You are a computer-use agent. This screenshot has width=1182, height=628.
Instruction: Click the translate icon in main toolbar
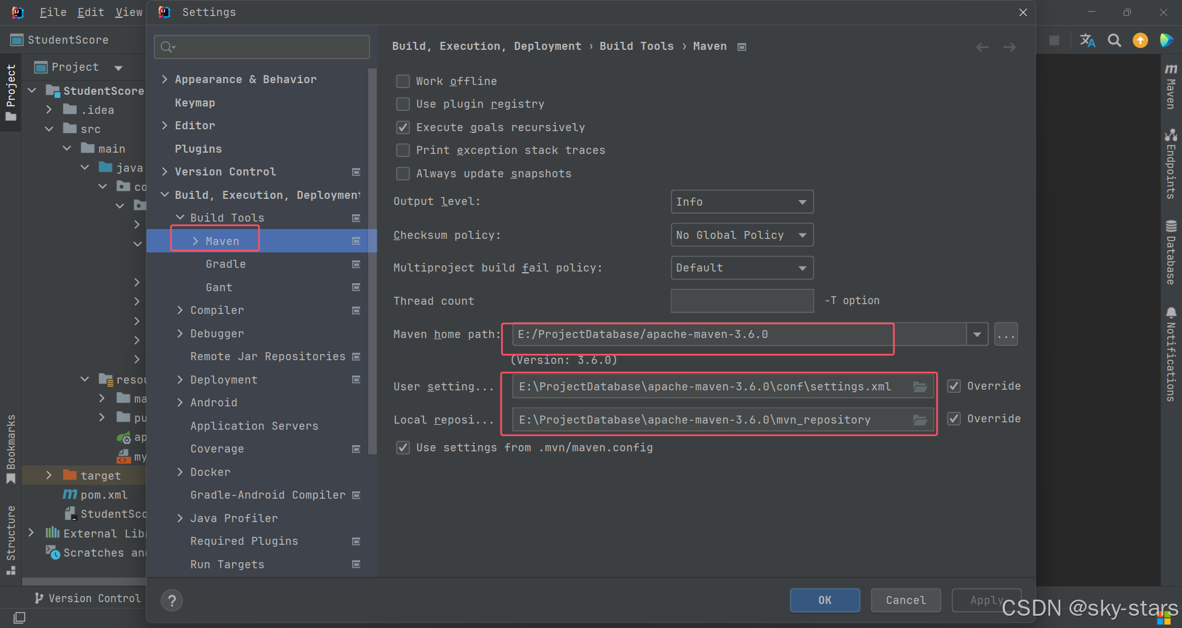click(x=1087, y=41)
